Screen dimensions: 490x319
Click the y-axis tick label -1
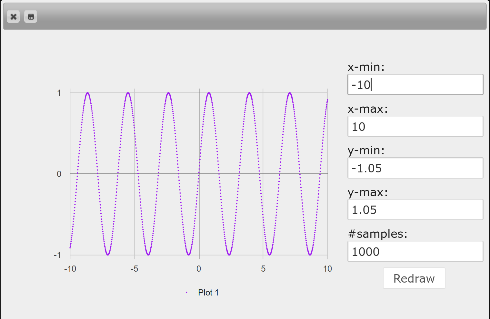[x=57, y=255]
